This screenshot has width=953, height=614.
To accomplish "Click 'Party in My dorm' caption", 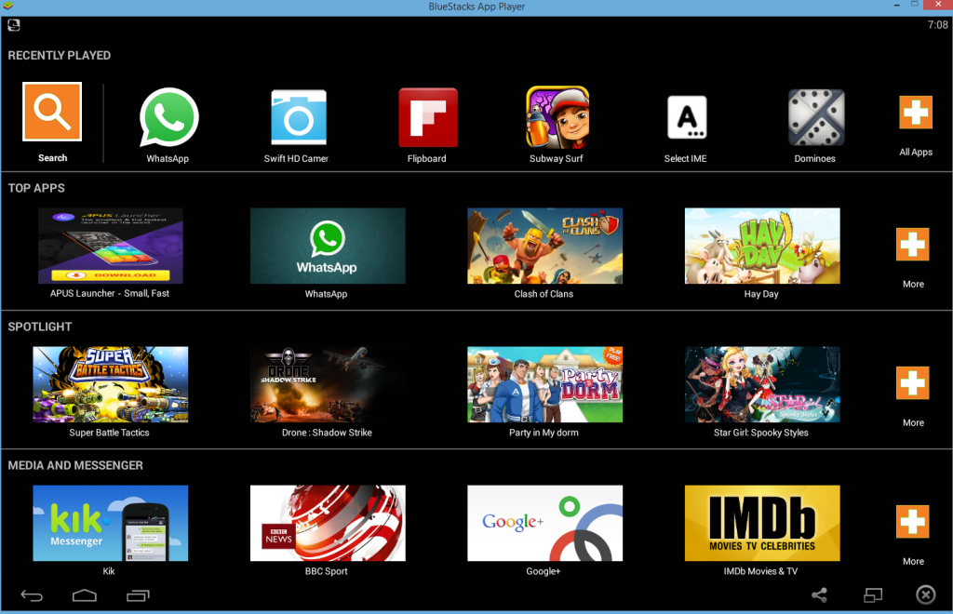I will (x=544, y=433).
